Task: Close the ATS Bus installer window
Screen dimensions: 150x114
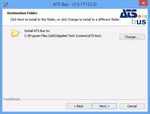Action: tap(143, 3)
